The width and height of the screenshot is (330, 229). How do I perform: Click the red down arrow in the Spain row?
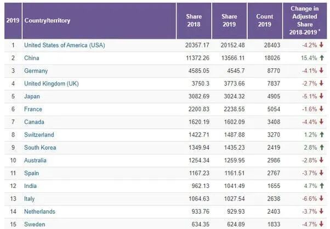pyautogui.click(x=321, y=173)
